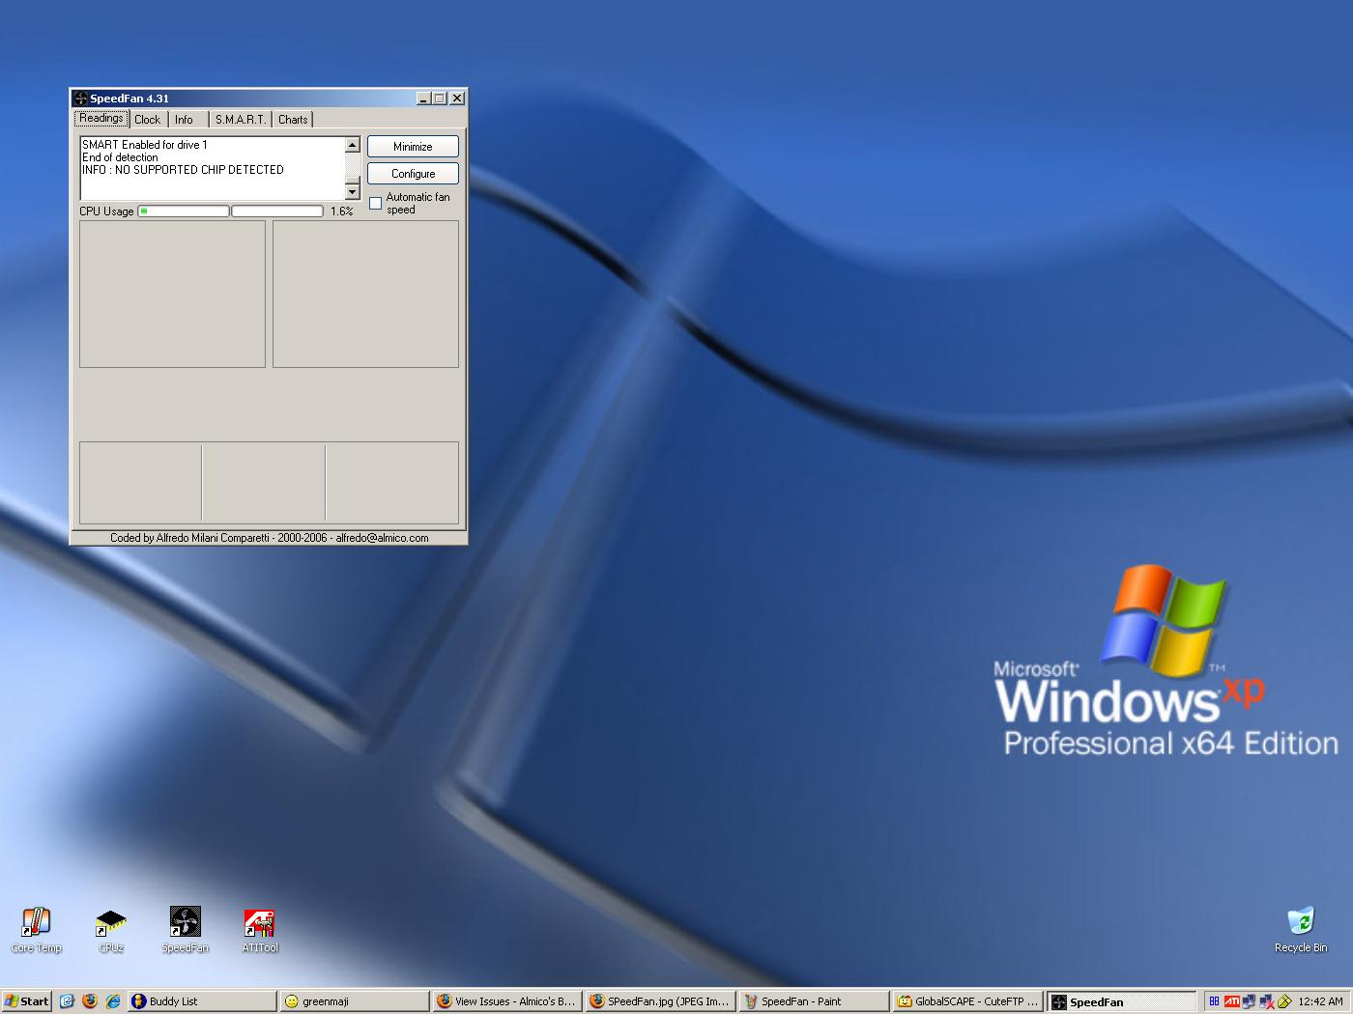This screenshot has height=1014, width=1353.
Task: Click the 12:42 AM taskbar clock
Action: click(1320, 1001)
